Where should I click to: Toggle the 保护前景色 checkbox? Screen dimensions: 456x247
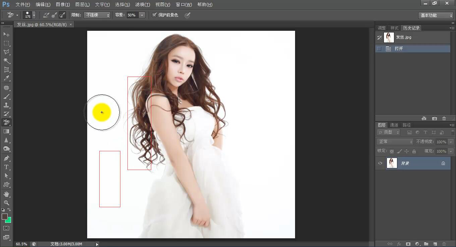[155, 15]
